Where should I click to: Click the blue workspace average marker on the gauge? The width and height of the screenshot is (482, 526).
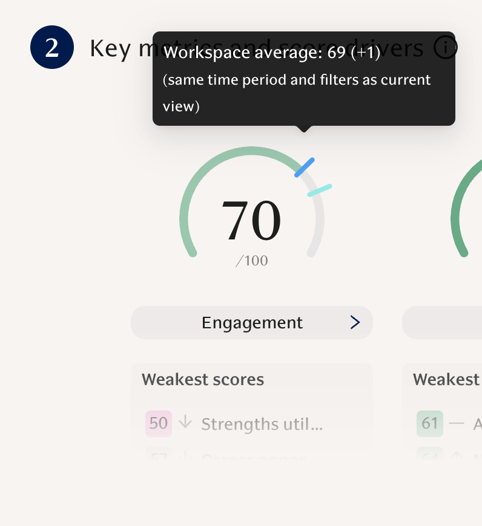coord(305,167)
